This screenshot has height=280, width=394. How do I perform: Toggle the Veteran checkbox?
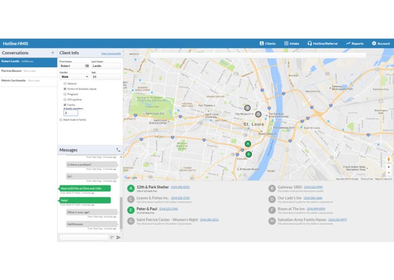coord(65,83)
